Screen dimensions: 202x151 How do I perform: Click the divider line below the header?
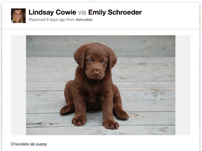(101, 29)
